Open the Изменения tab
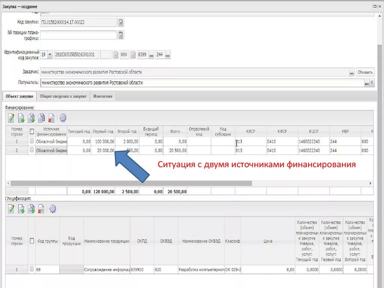The image size is (384, 288). (103, 96)
